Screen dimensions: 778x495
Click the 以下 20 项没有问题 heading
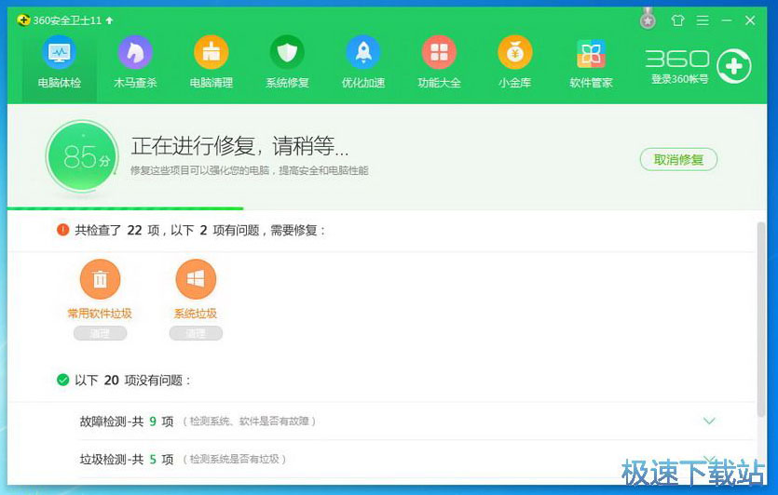point(132,380)
